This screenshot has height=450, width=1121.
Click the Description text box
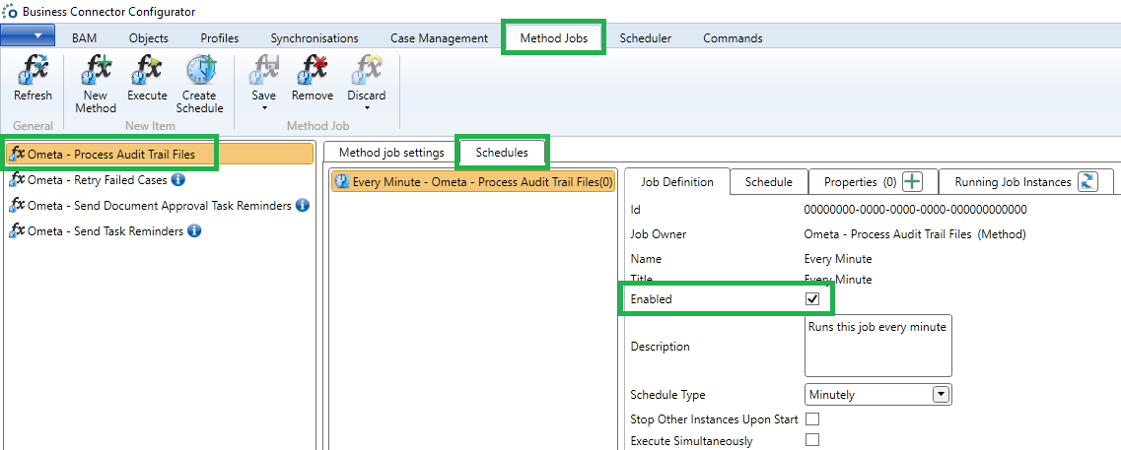[878, 346]
